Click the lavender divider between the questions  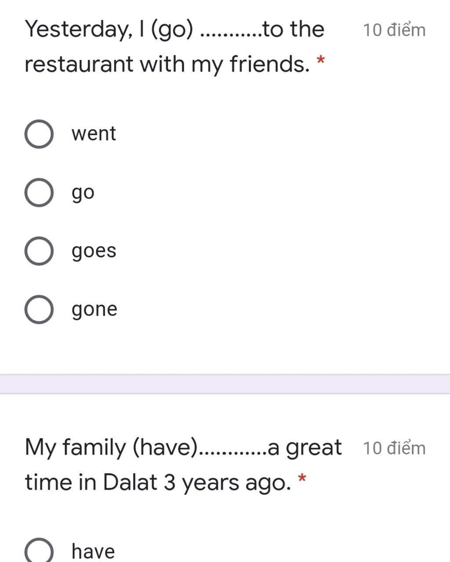(x=225, y=384)
